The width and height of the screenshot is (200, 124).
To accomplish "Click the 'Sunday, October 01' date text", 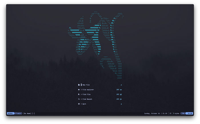I will point(152,113).
